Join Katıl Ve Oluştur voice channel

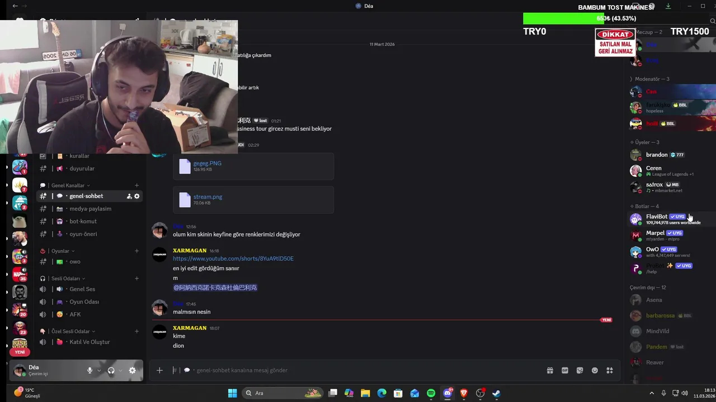(89, 342)
